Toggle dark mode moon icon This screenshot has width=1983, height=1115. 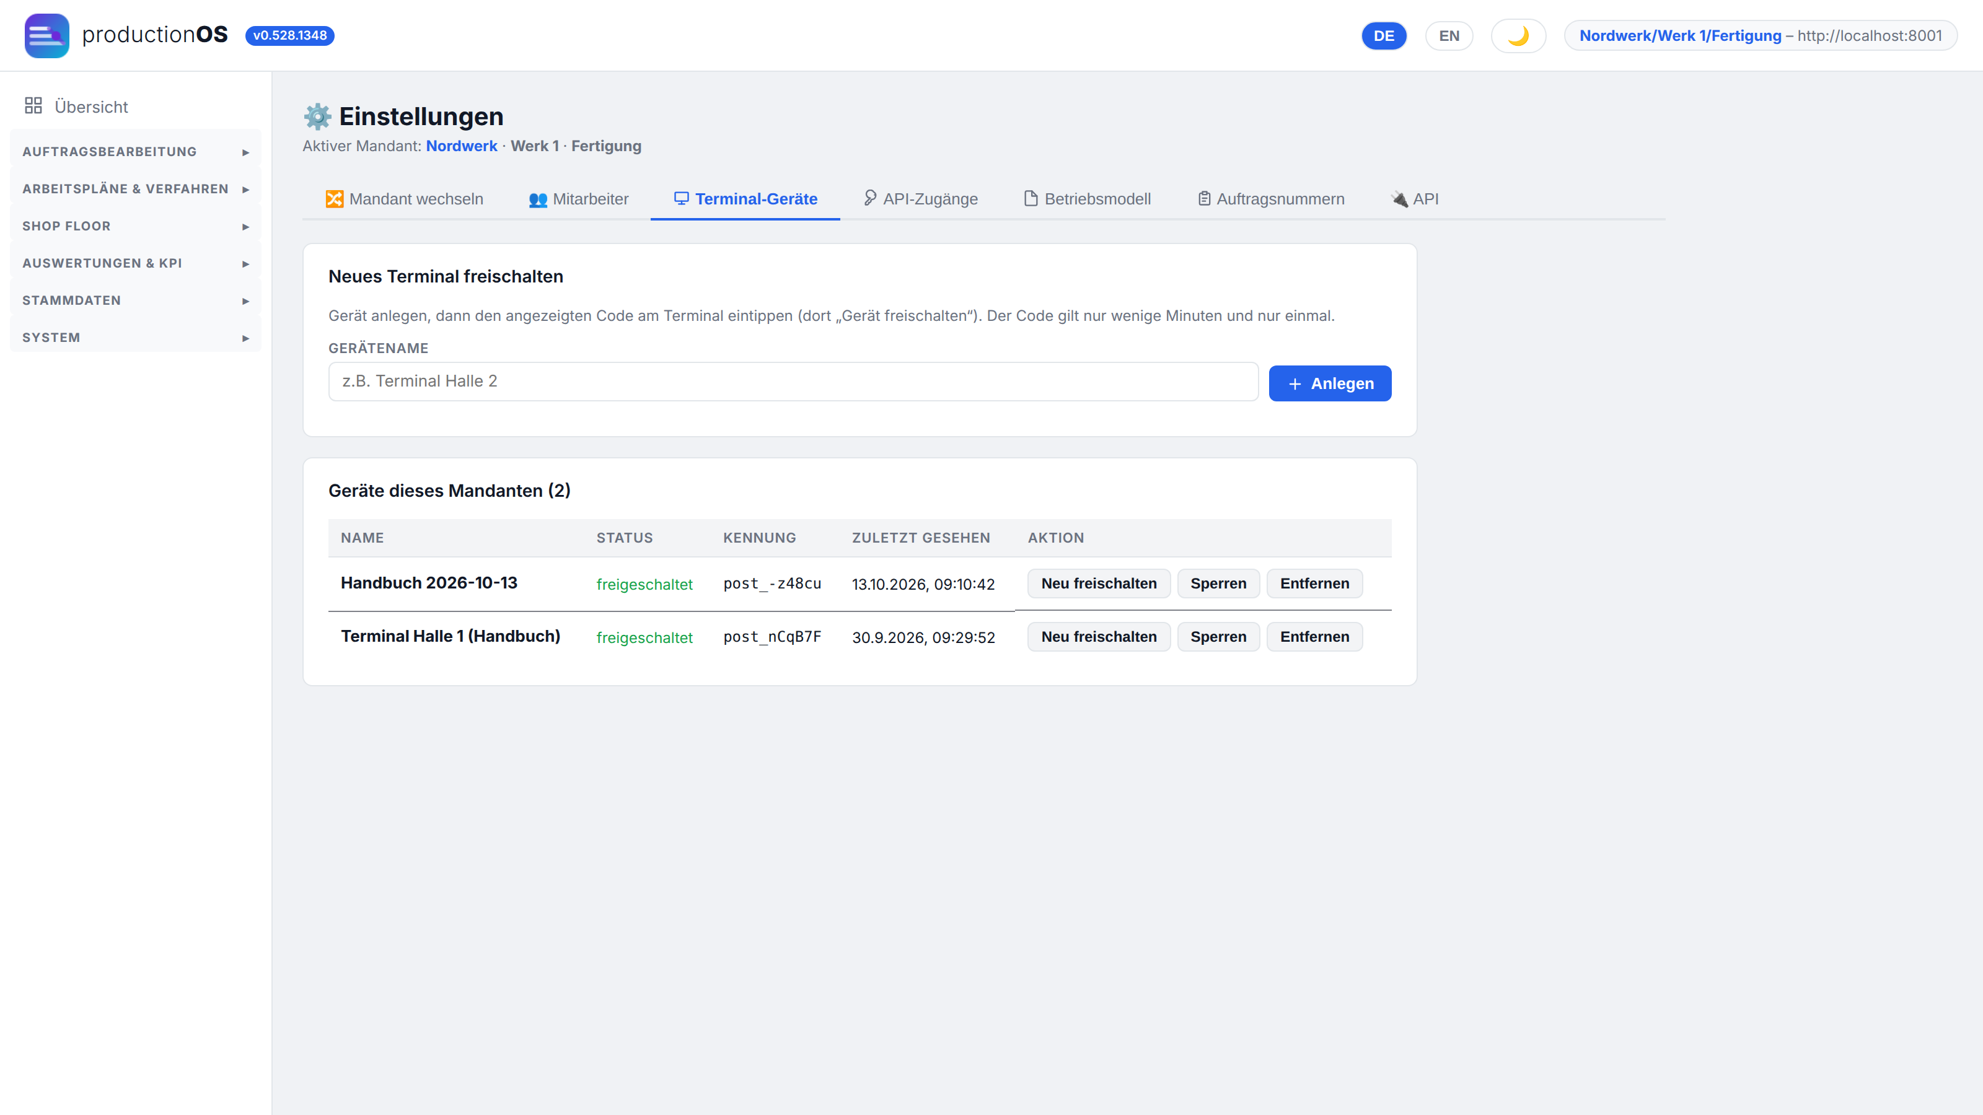1518,35
